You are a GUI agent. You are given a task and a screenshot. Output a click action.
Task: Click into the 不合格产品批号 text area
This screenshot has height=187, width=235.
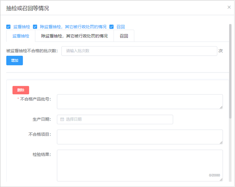[139, 101]
